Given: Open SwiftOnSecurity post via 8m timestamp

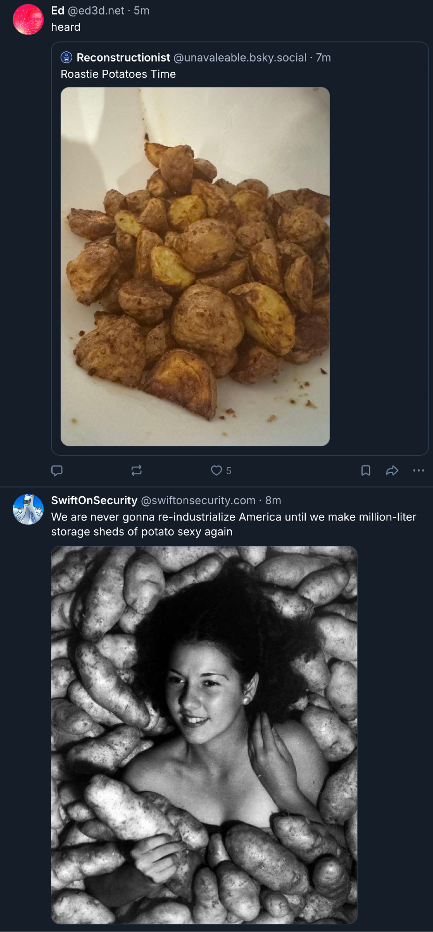Looking at the screenshot, I should (273, 500).
